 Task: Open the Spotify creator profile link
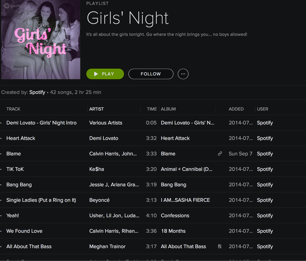tap(37, 92)
